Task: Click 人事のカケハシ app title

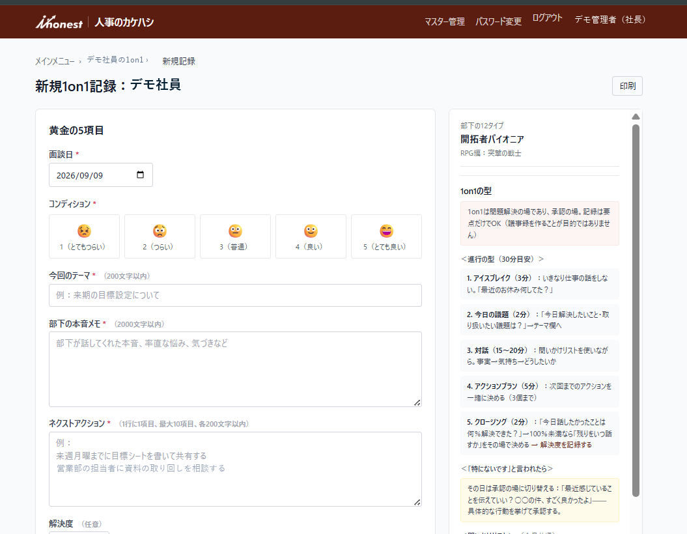Action: [x=124, y=22]
